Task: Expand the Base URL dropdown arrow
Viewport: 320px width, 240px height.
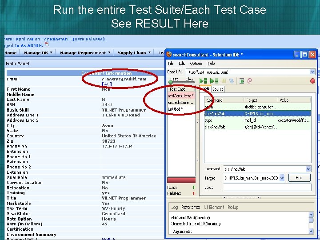Action: click(312, 72)
